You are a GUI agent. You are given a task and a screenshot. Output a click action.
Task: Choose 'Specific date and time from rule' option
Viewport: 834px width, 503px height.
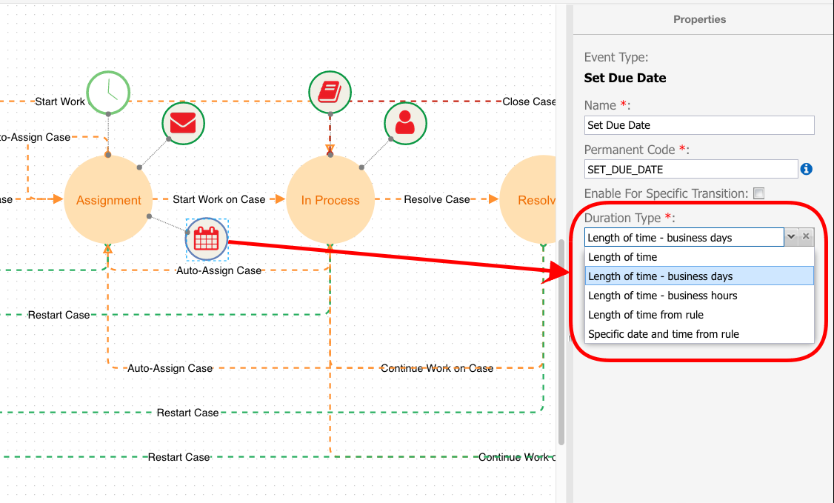pyautogui.click(x=699, y=334)
